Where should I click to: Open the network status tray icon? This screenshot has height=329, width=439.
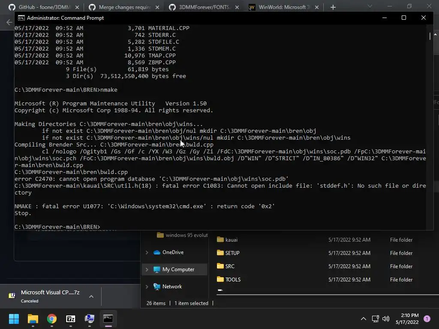point(375,319)
